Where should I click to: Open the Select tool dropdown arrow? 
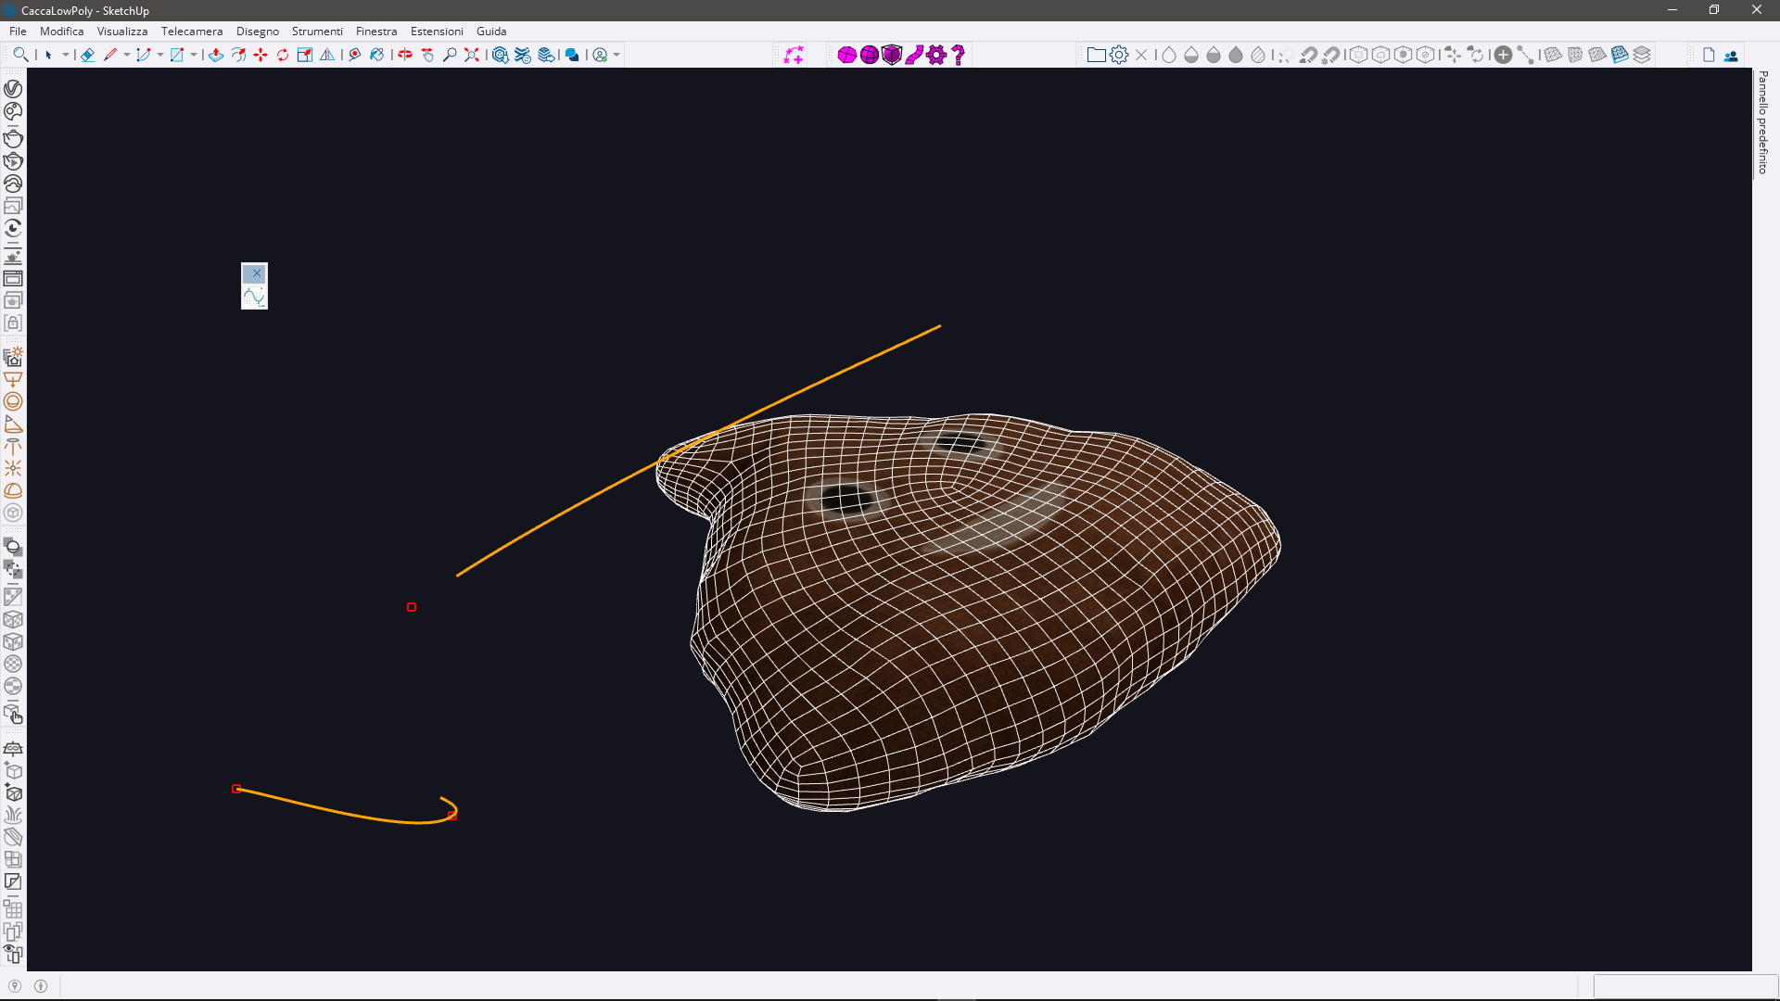pyautogui.click(x=66, y=55)
